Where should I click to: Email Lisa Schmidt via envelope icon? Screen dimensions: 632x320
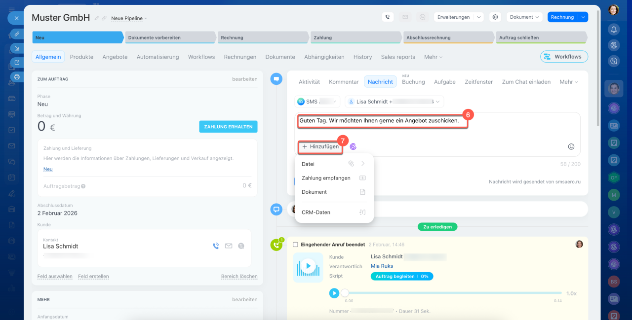[229, 246]
